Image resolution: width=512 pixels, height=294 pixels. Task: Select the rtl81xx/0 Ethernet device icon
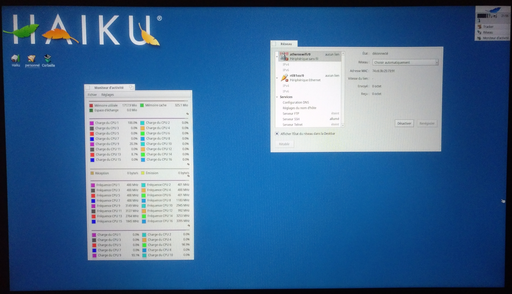pos(284,78)
